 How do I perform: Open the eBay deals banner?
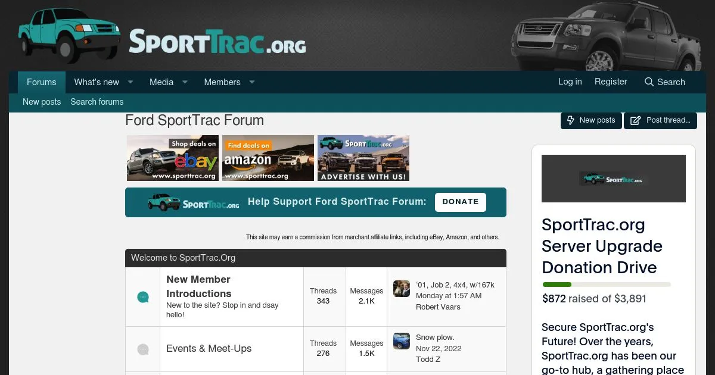click(x=173, y=158)
